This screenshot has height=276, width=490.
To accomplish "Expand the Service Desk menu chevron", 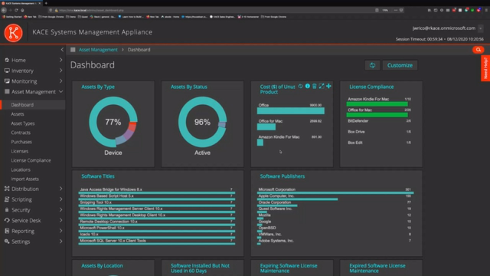I will pos(60,220).
